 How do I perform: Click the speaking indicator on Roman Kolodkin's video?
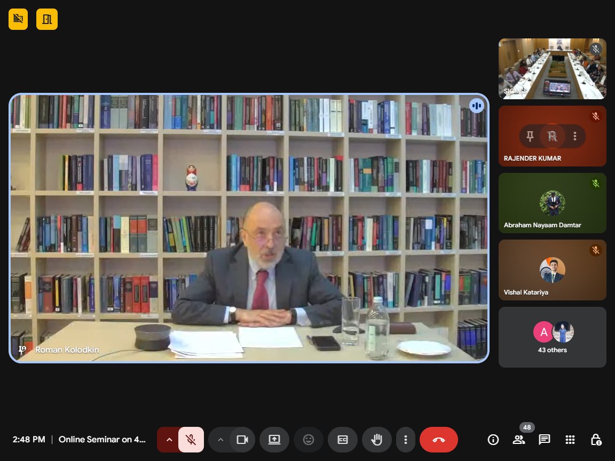point(477,106)
